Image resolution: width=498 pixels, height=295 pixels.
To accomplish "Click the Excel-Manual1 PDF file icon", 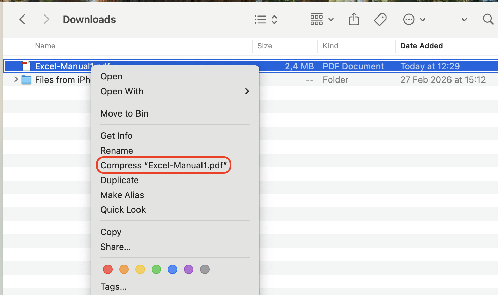I will [x=26, y=66].
